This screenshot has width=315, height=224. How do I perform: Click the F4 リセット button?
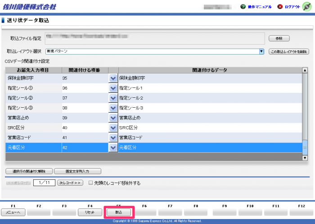coord(90,212)
